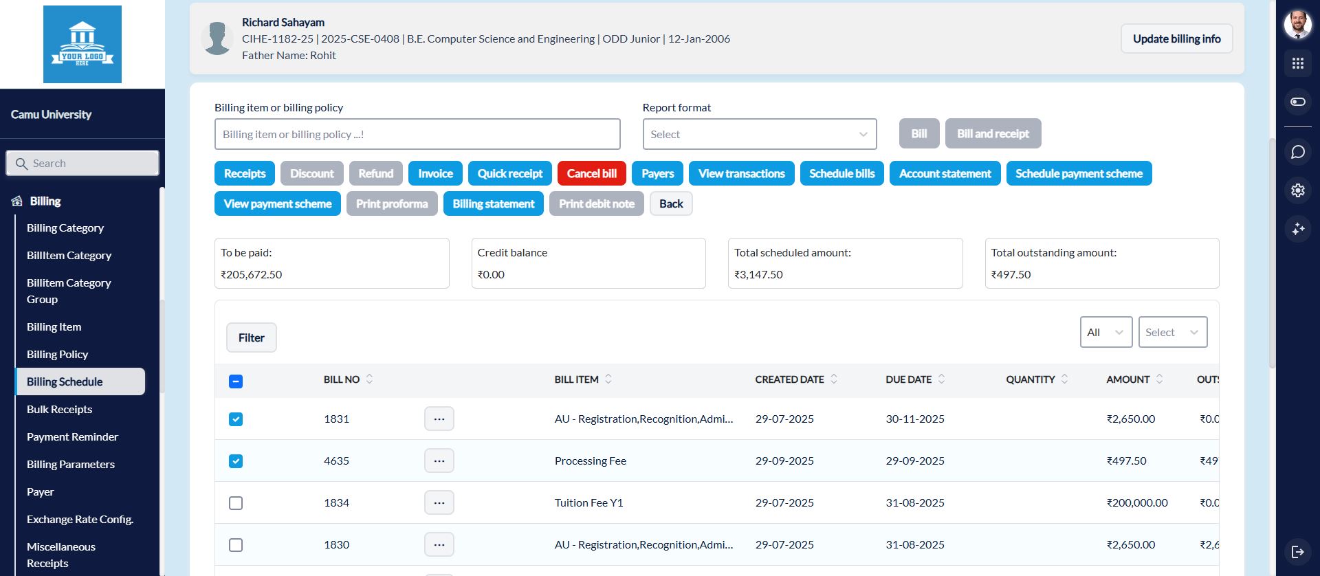Open BillItem Category in sidebar

69,256
